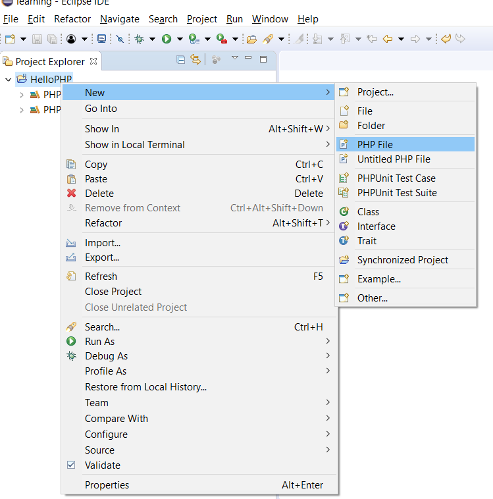Image resolution: width=493 pixels, height=499 pixels.
Task: Click the New wizard toolbar icon
Action: (x=10, y=39)
